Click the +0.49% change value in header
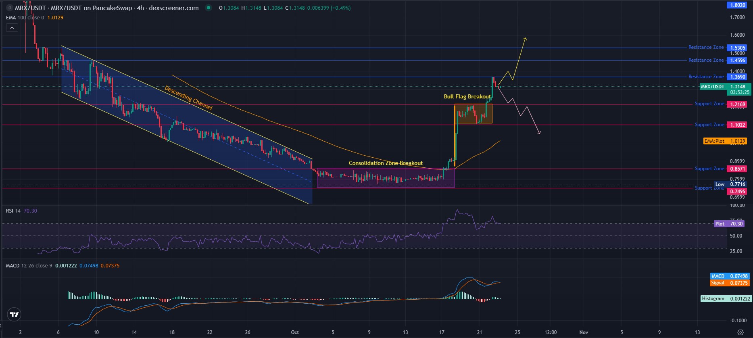This screenshot has height=338, width=753. pos(340,8)
